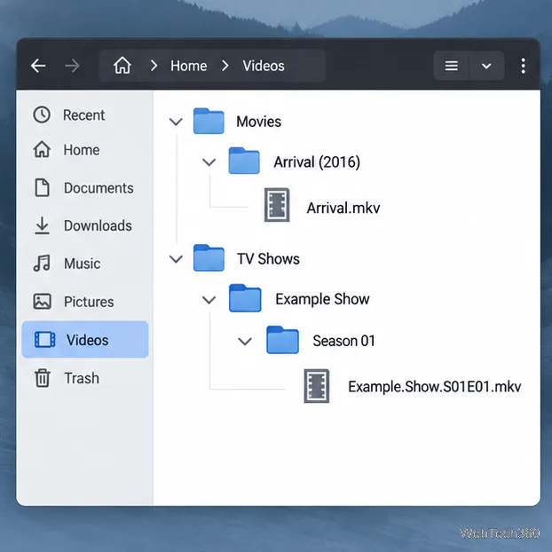The height and width of the screenshot is (552, 552).
Task: Select Videos in the breadcrumb path
Action: click(x=264, y=66)
